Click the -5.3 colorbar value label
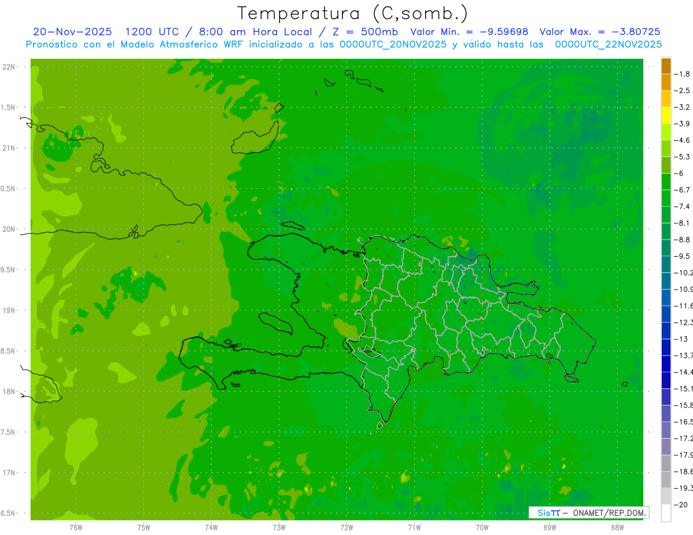Viewport: 693px width, 535px height. (683, 157)
